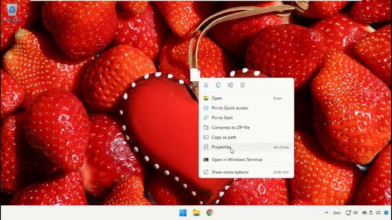Choose Open in Windows Terminal
Viewport: 392px width, 220px height.
(x=246, y=159)
